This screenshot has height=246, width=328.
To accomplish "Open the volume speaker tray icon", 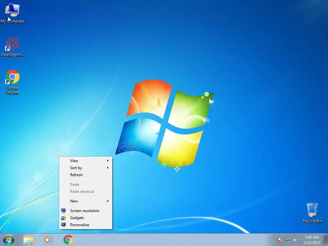I will [295, 240].
